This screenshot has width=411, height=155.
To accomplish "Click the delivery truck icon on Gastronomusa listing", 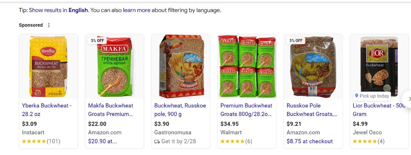I will 157,141.
